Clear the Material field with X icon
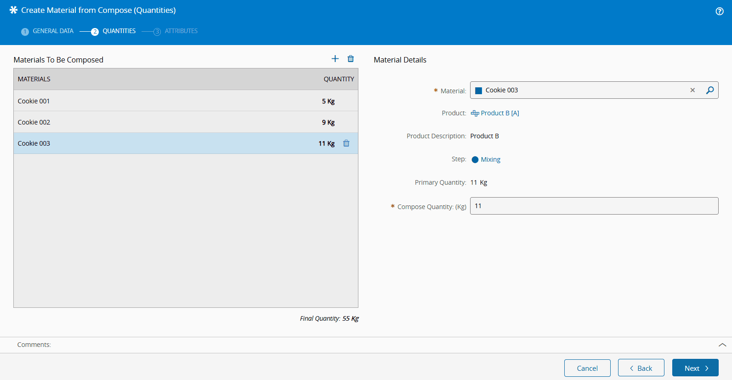This screenshot has width=732, height=380. point(692,90)
